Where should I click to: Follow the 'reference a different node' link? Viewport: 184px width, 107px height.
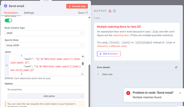tap(112, 46)
